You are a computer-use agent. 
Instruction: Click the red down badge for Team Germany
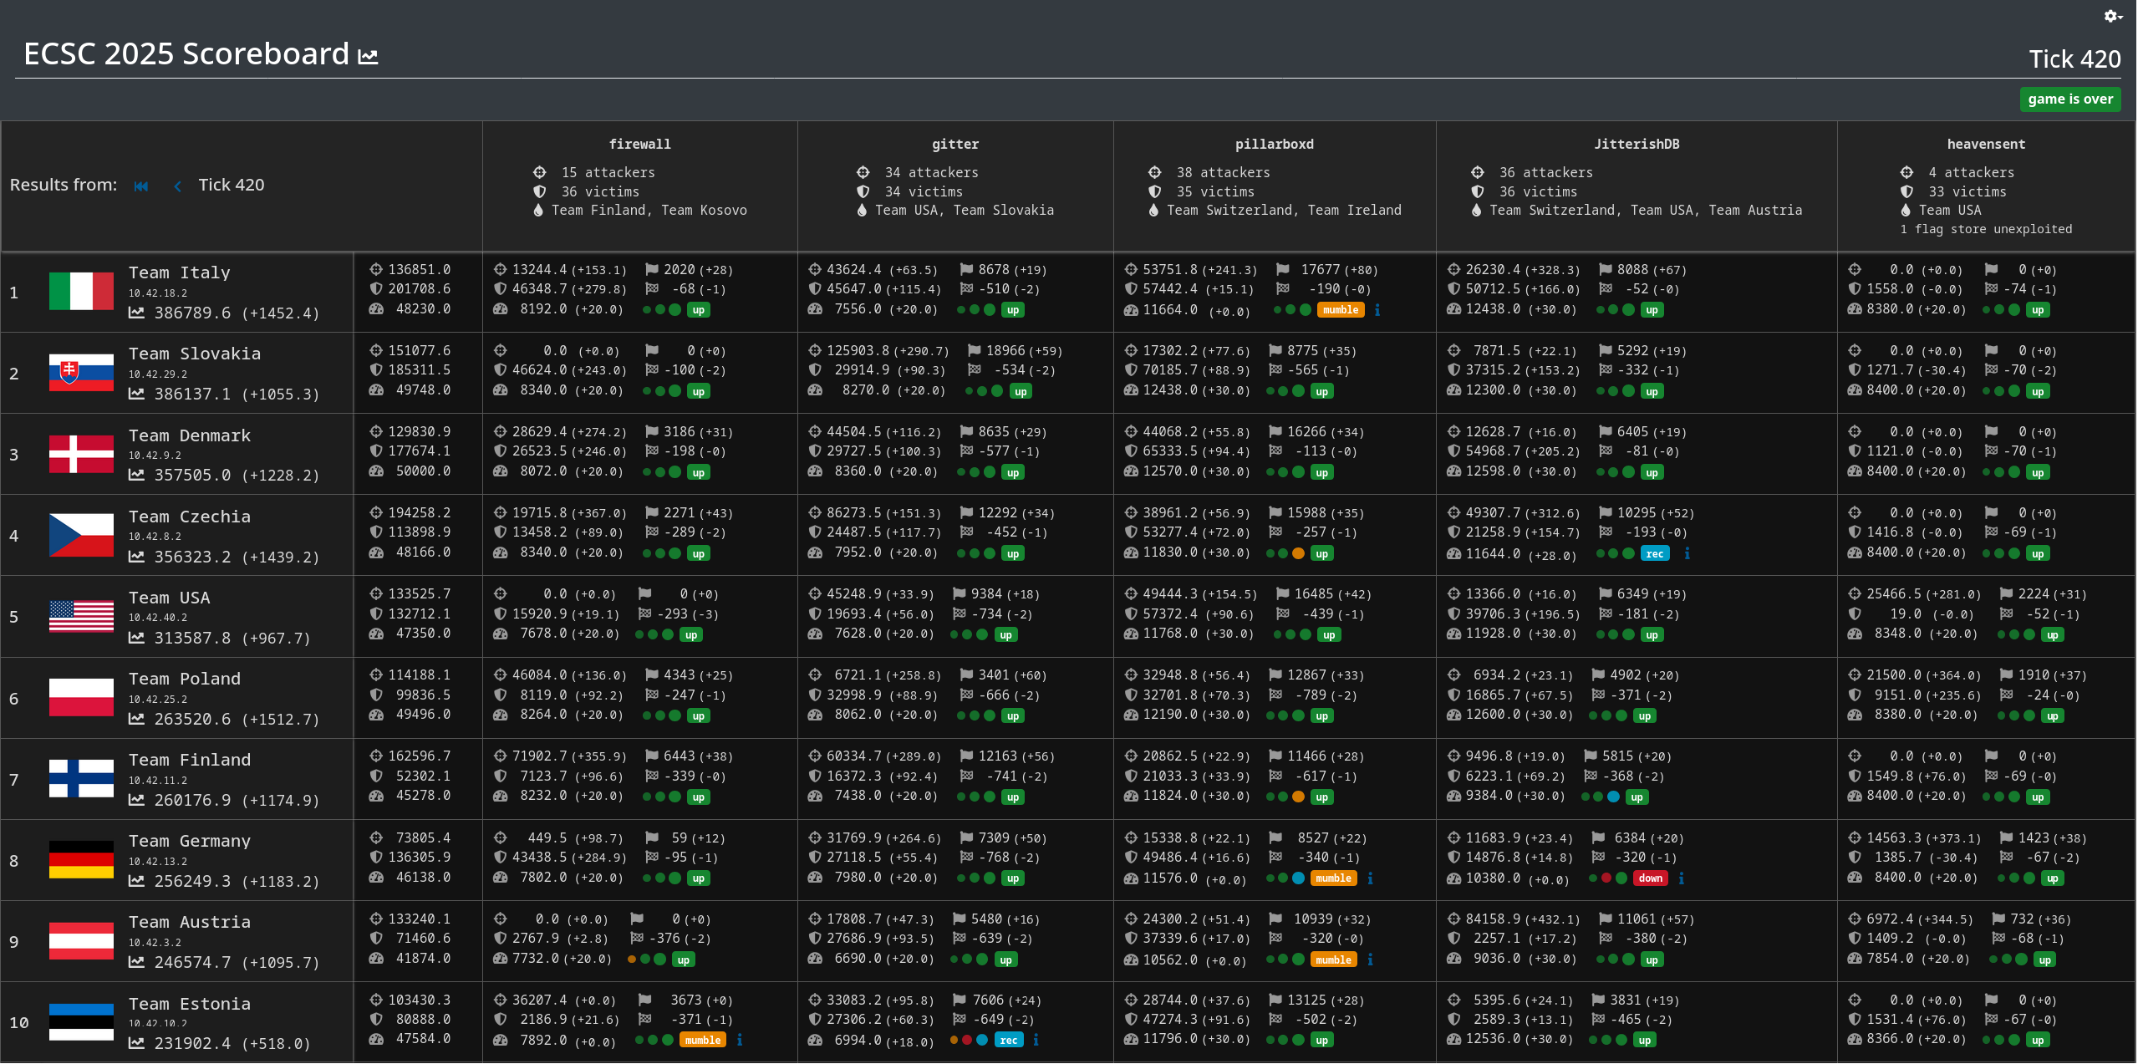[1650, 878]
